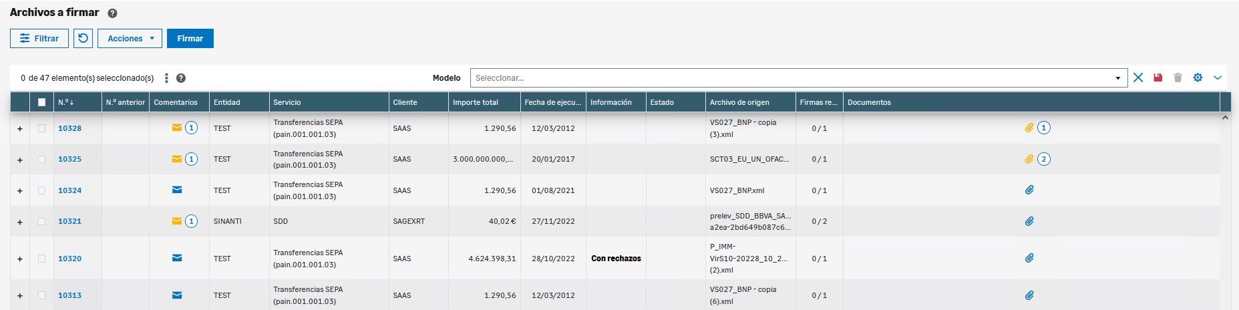Toggle the select-all checkbox in the header
Screen dimensions: 1239x310
coord(41,102)
